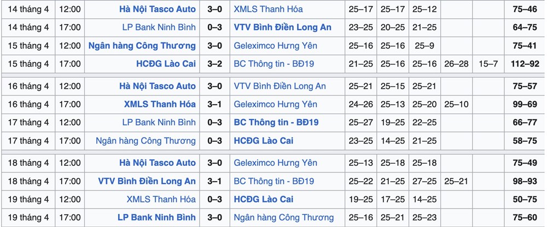The height and width of the screenshot is (227, 547).
Task: Click Ngân hàng Công Thương on 15 tháng 4
Action: (x=142, y=46)
